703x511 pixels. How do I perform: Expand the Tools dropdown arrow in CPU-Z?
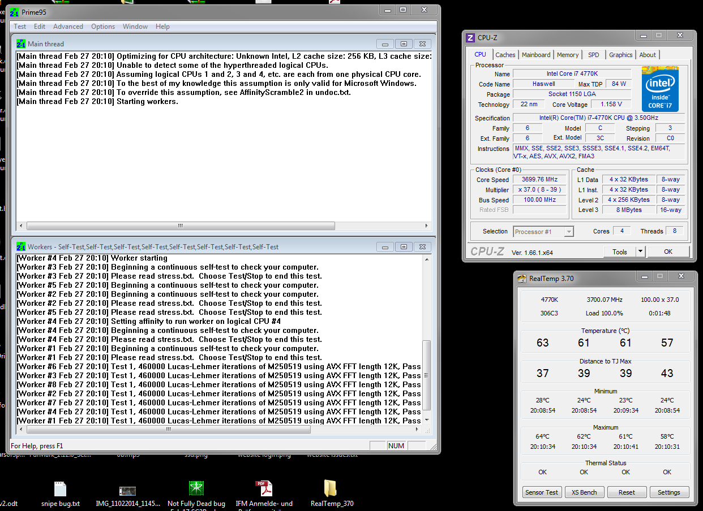point(640,252)
